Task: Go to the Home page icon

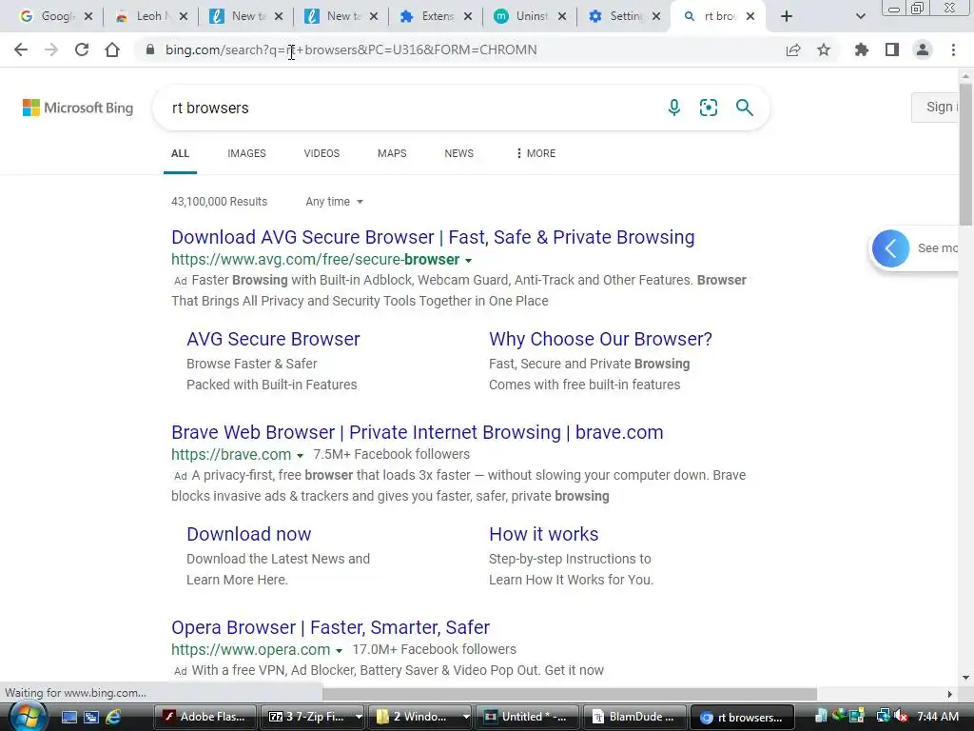Action: coord(112,49)
